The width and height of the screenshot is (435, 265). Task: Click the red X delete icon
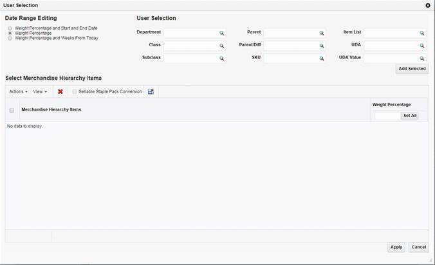tap(60, 91)
